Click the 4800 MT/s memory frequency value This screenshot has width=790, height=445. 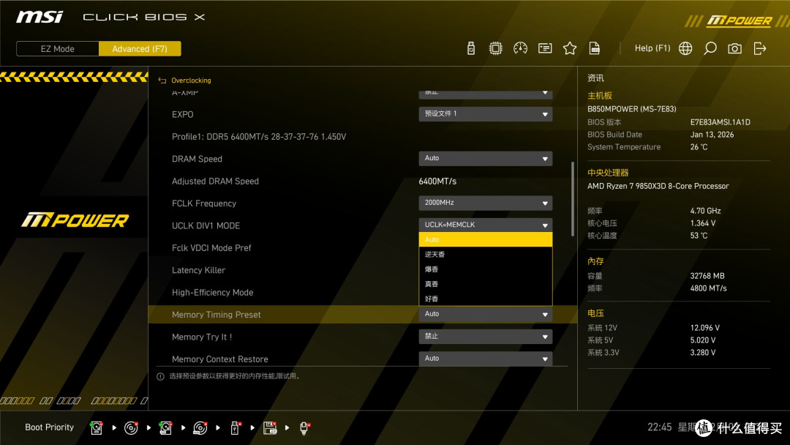[708, 288]
